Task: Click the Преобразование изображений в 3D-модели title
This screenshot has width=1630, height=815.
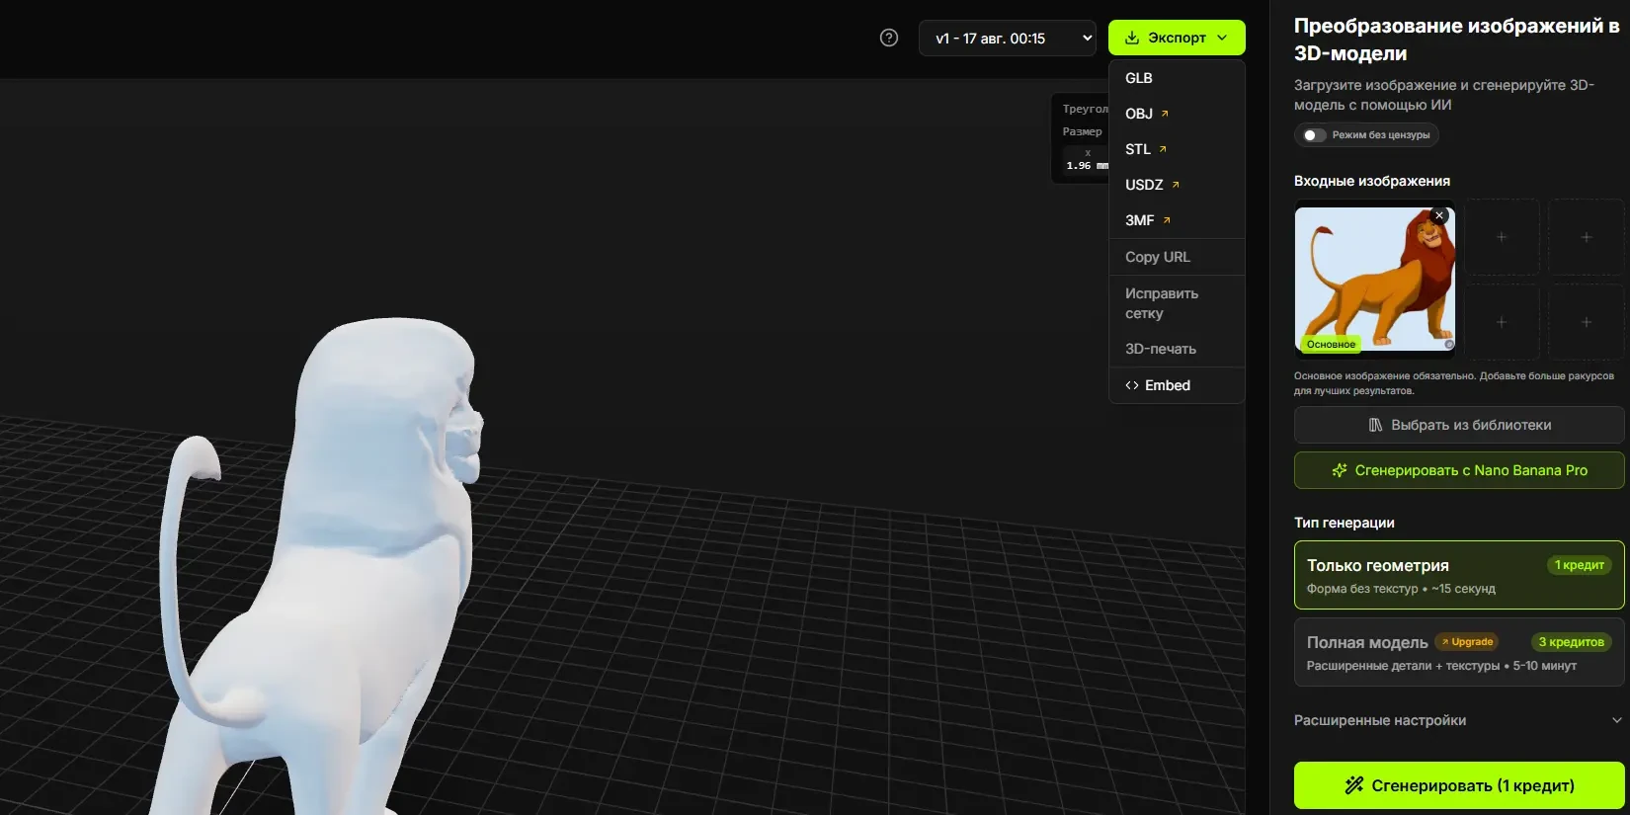Action: [1457, 40]
